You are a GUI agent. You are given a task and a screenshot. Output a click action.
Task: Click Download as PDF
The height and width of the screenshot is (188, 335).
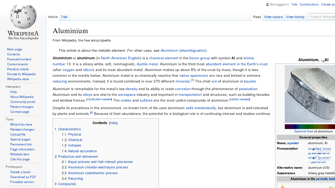coord(23,177)
